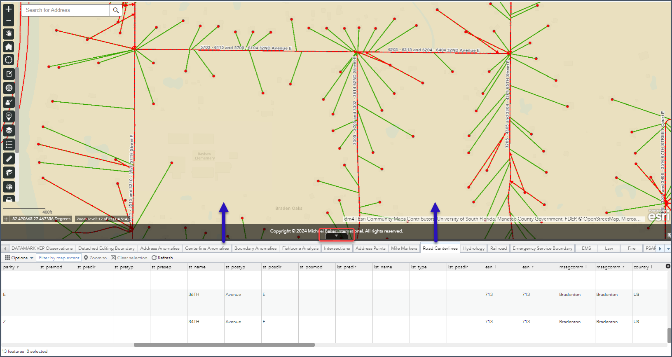Image resolution: width=672 pixels, height=357 pixels.
Task: Click the horizontal scrollbar of the table
Action: (x=224, y=345)
